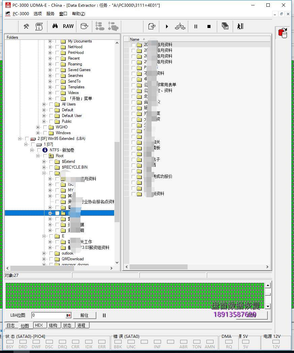
Task: Switch to the 结构 tab
Action: coord(53,325)
